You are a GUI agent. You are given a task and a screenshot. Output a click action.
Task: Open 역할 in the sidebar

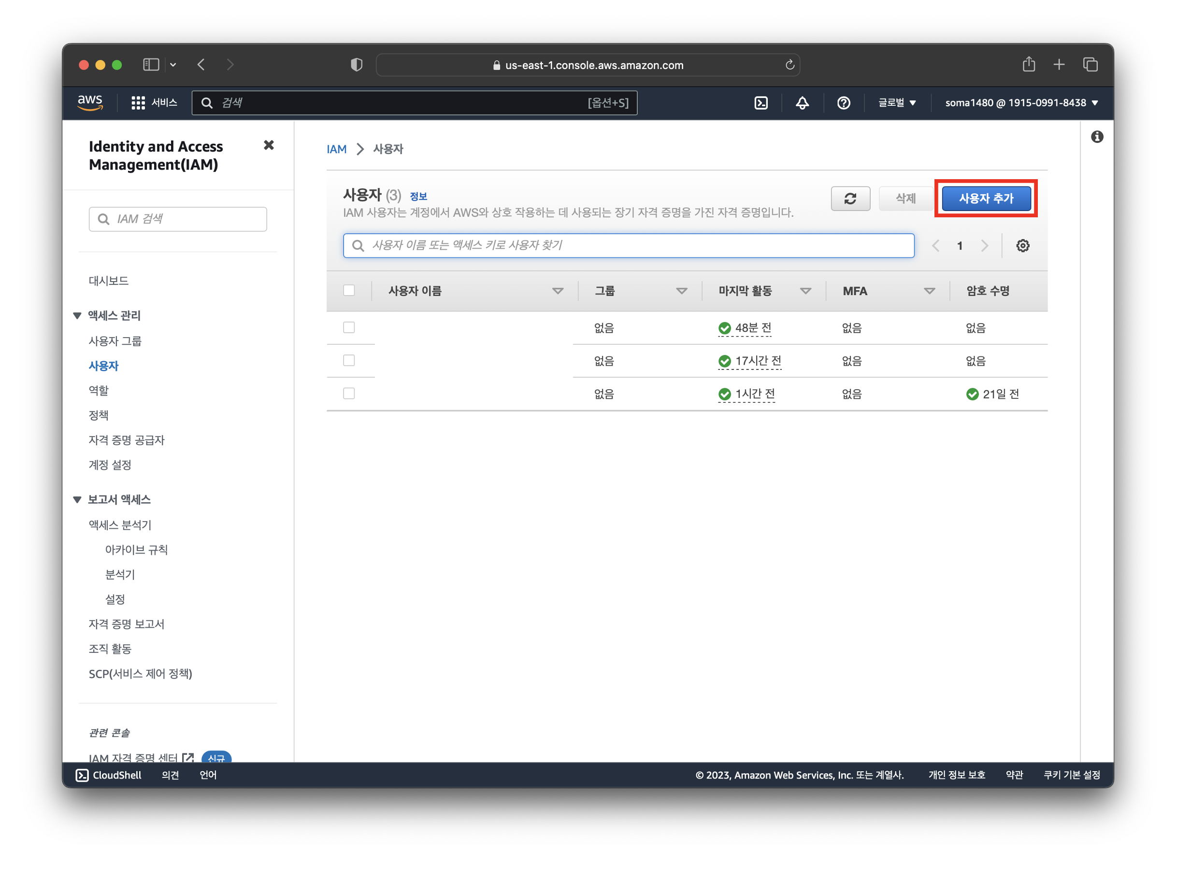point(99,391)
